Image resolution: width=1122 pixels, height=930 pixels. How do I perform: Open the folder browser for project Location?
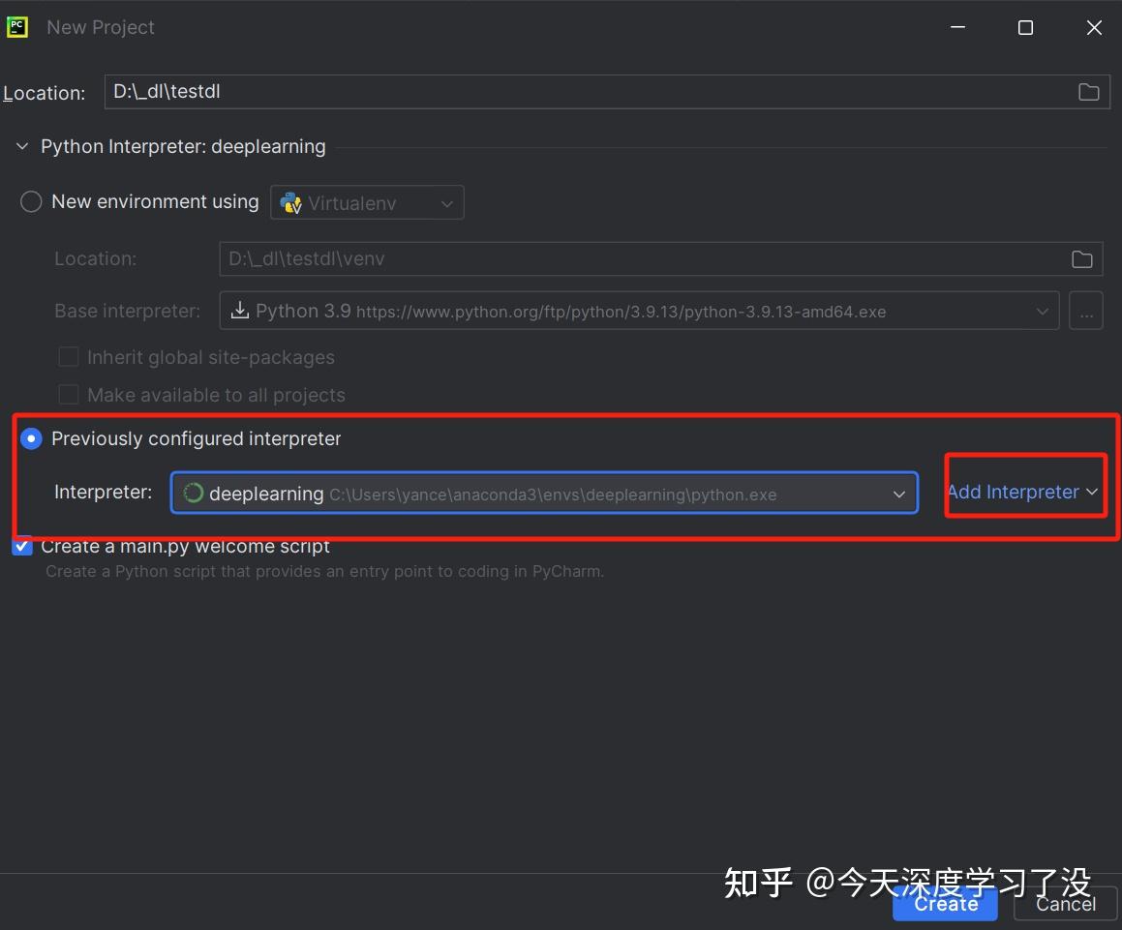[1088, 91]
